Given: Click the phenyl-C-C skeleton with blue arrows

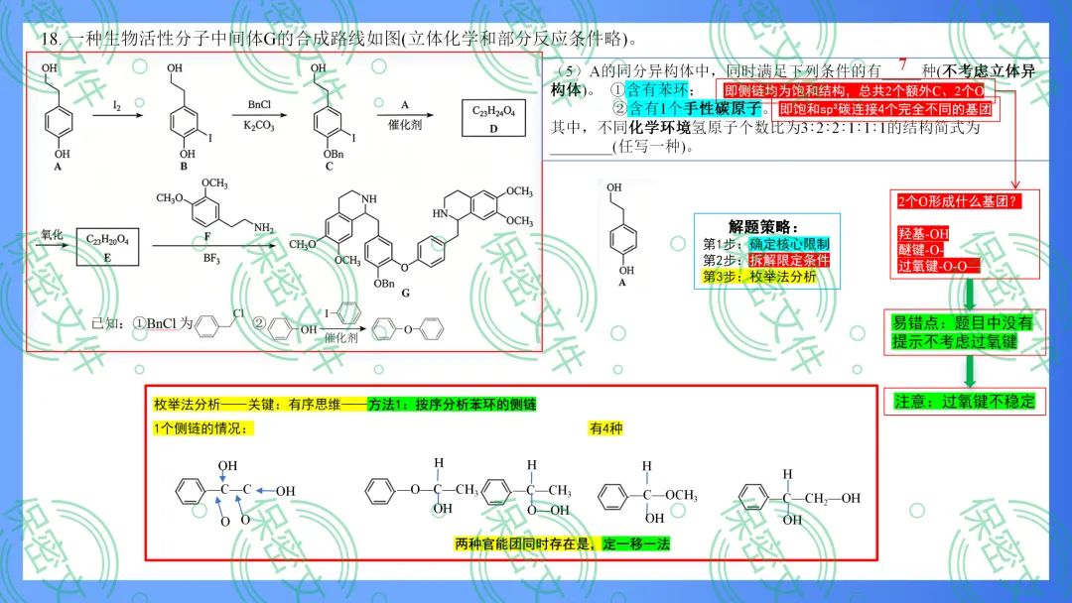Looking at the screenshot, I should point(235,494).
